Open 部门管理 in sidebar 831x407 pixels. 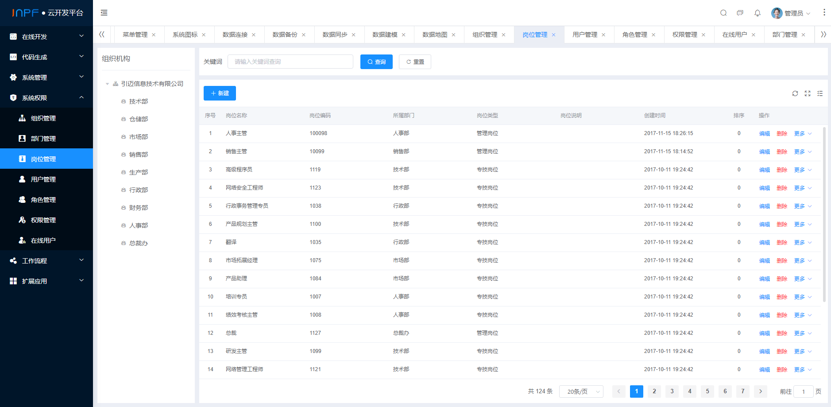click(x=46, y=139)
